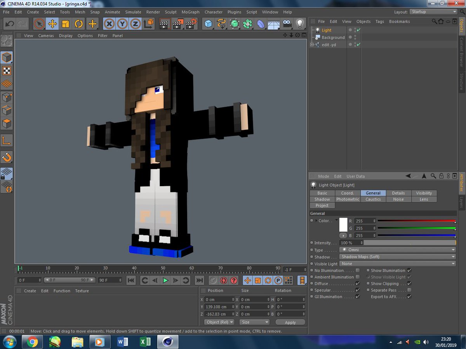Enable the No Illumination checkbox
The image size is (466, 349).
click(358, 270)
